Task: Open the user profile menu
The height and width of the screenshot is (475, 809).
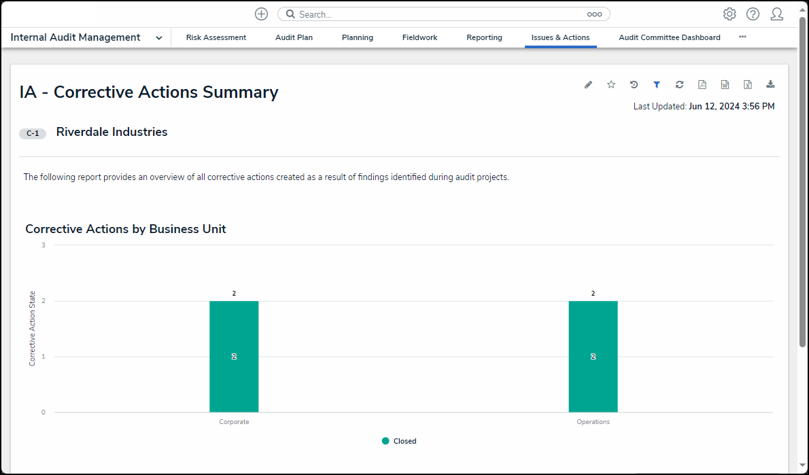Action: 776,14
